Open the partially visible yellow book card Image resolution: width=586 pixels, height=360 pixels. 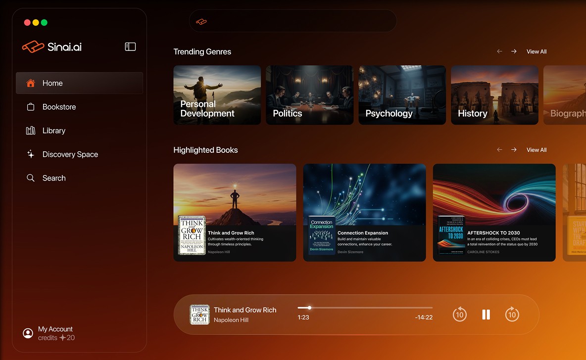pyautogui.click(x=575, y=213)
